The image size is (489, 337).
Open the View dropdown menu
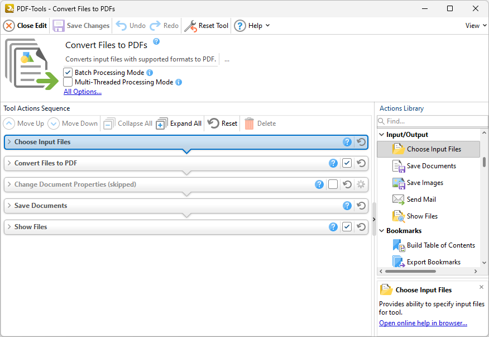point(476,26)
